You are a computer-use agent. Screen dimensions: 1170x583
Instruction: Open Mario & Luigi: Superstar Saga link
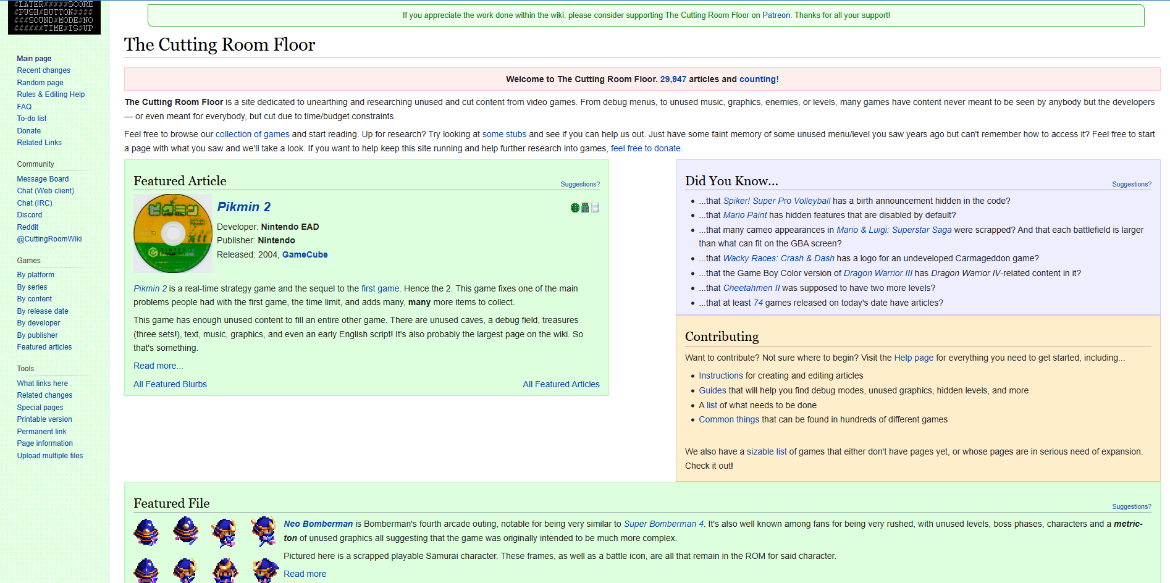[x=894, y=230]
